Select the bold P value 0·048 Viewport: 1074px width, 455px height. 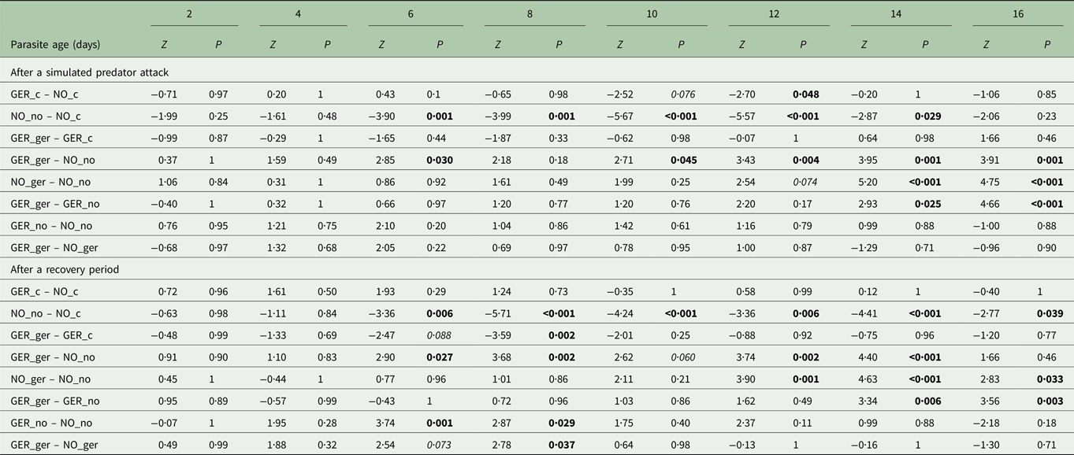coord(803,94)
